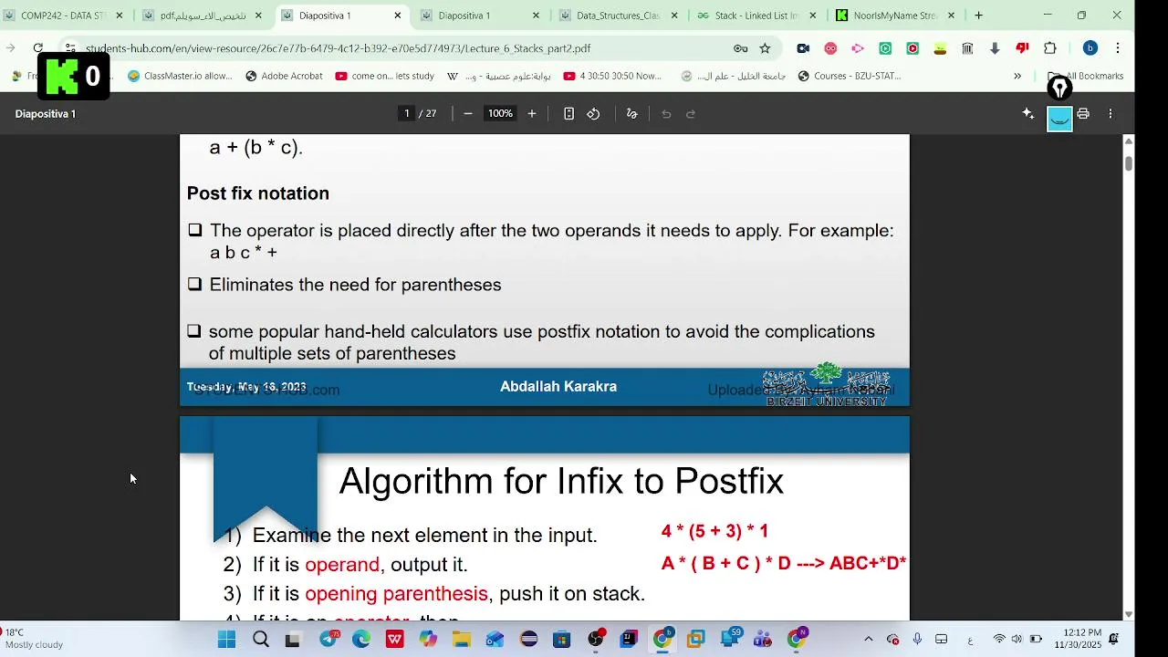The image size is (1168, 657).
Task: Zoom out with the PDF minus button
Action: [x=468, y=113]
